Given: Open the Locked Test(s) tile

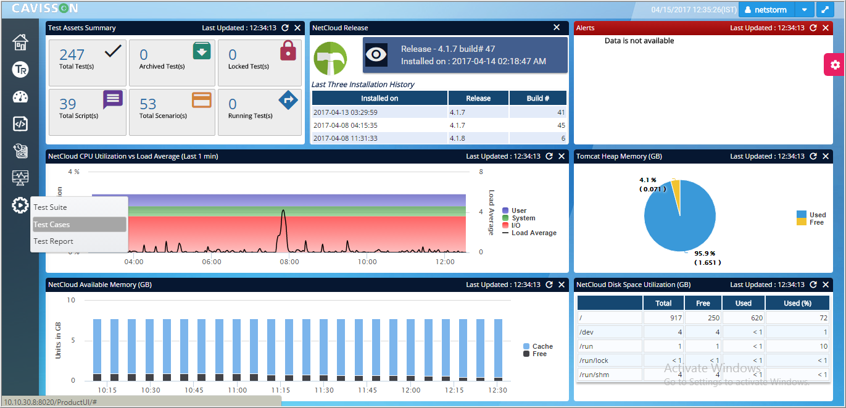Looking at the screenshot, I should pos(260,63).
